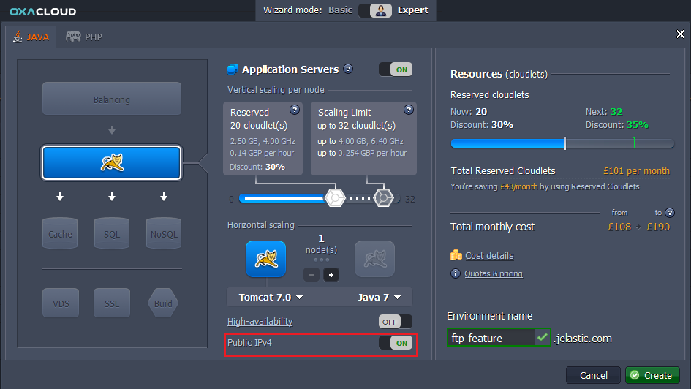Open the Cost details link

(x=489, y=255)
